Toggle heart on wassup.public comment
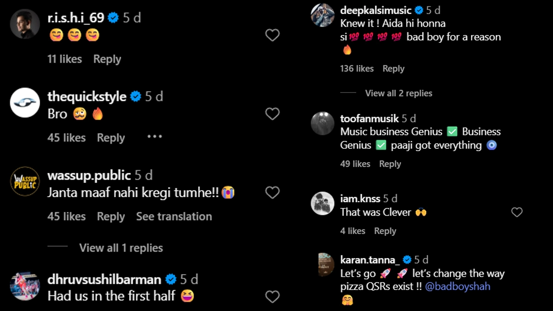 (x=272, y=193)
